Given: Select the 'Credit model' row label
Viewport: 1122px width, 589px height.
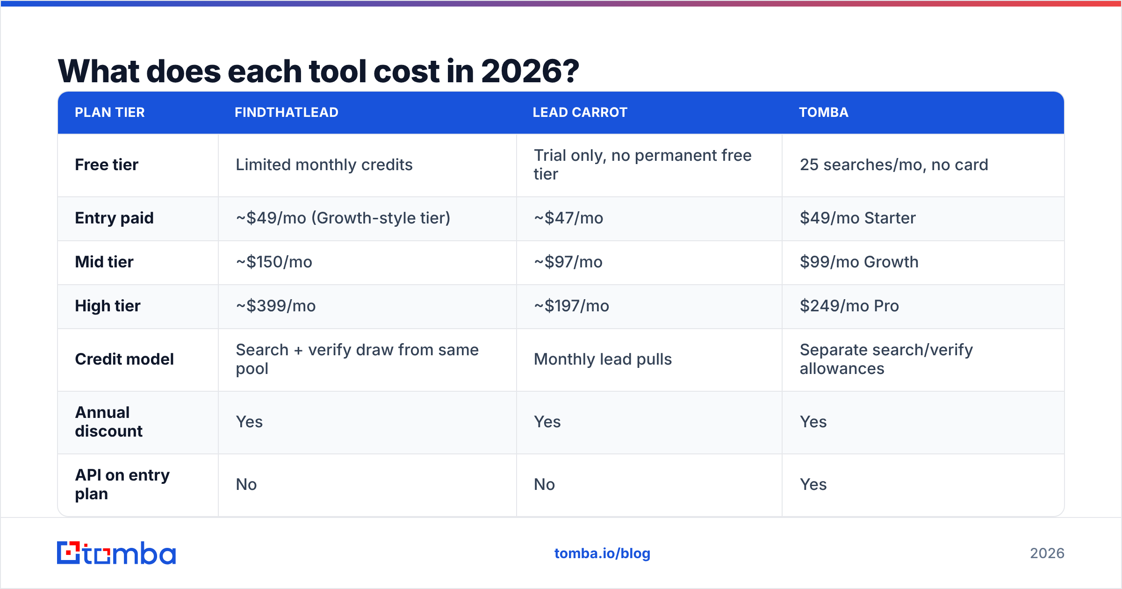Looking at the screenshot, I should (124, 359).
